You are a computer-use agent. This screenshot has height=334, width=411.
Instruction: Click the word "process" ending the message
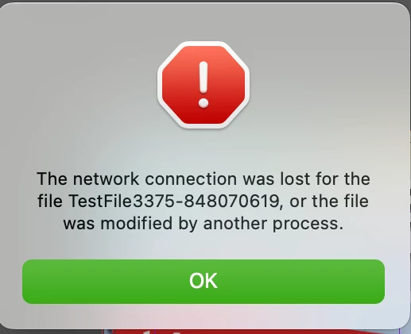coord(306,224)
